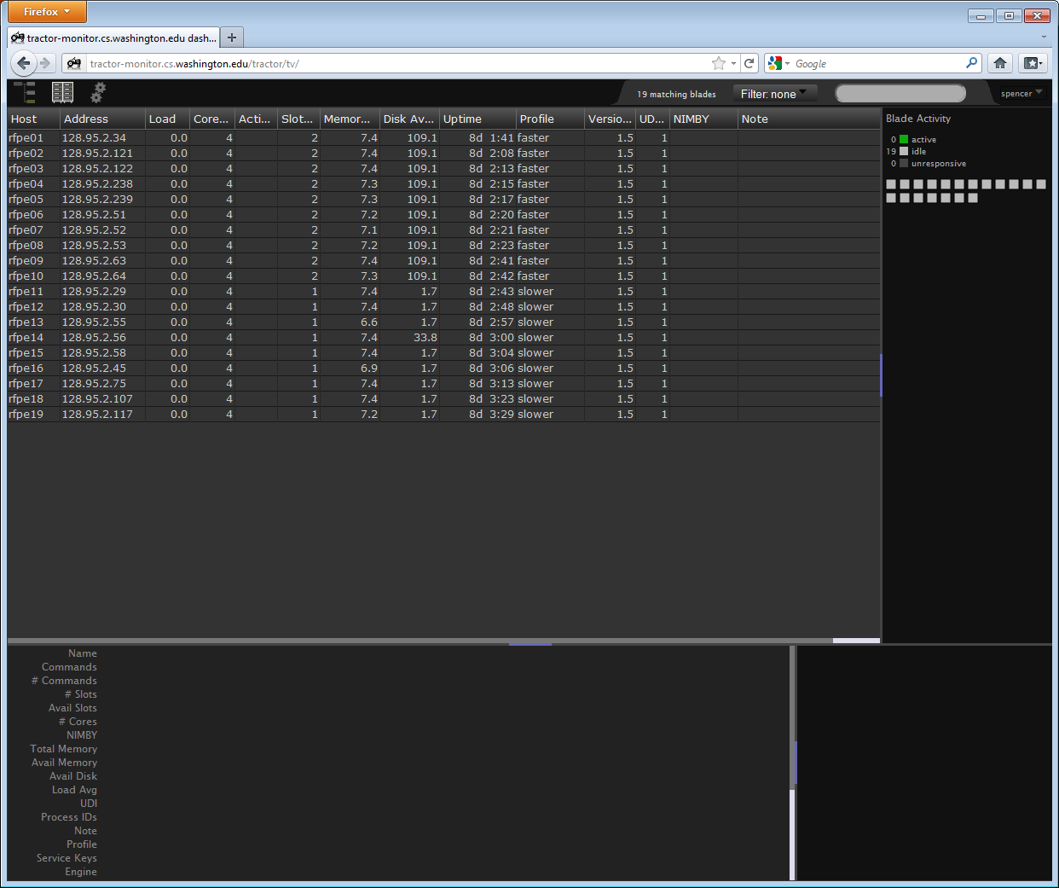Open the gears settings icon
This screenshot has width=1059, height=888.
[98, 92]
